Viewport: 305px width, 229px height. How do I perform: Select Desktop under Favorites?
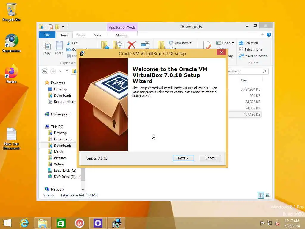(x=60, y=89)
